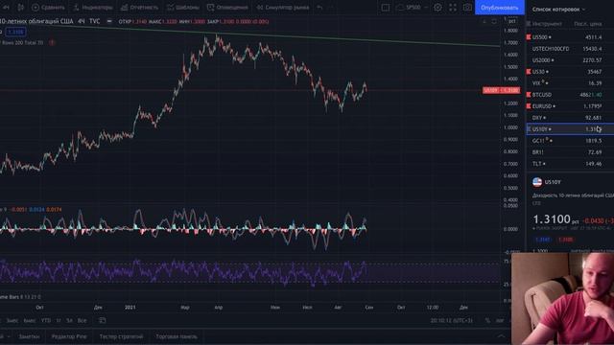Select DXY in the watchlist

pyautogui.click(x=570, y=118)
